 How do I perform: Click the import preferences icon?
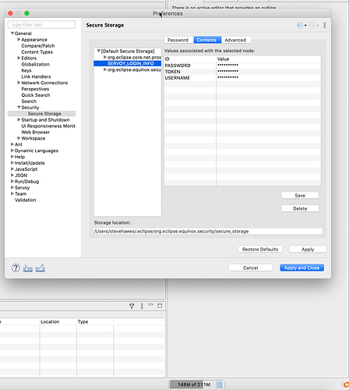28,268
